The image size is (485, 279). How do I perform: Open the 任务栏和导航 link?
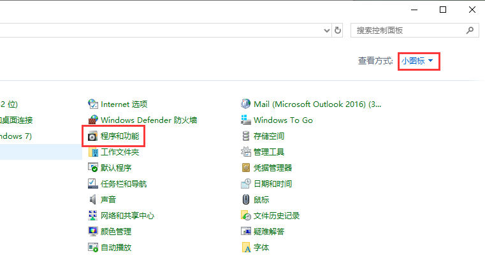[x=124, y=183]
